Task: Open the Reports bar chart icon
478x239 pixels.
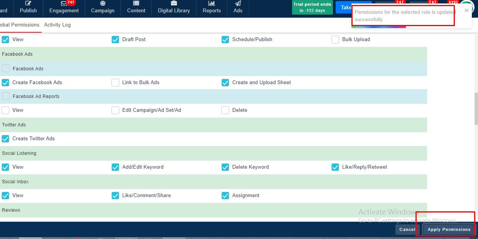Action: pyautogui.click(x=211, y=3)
